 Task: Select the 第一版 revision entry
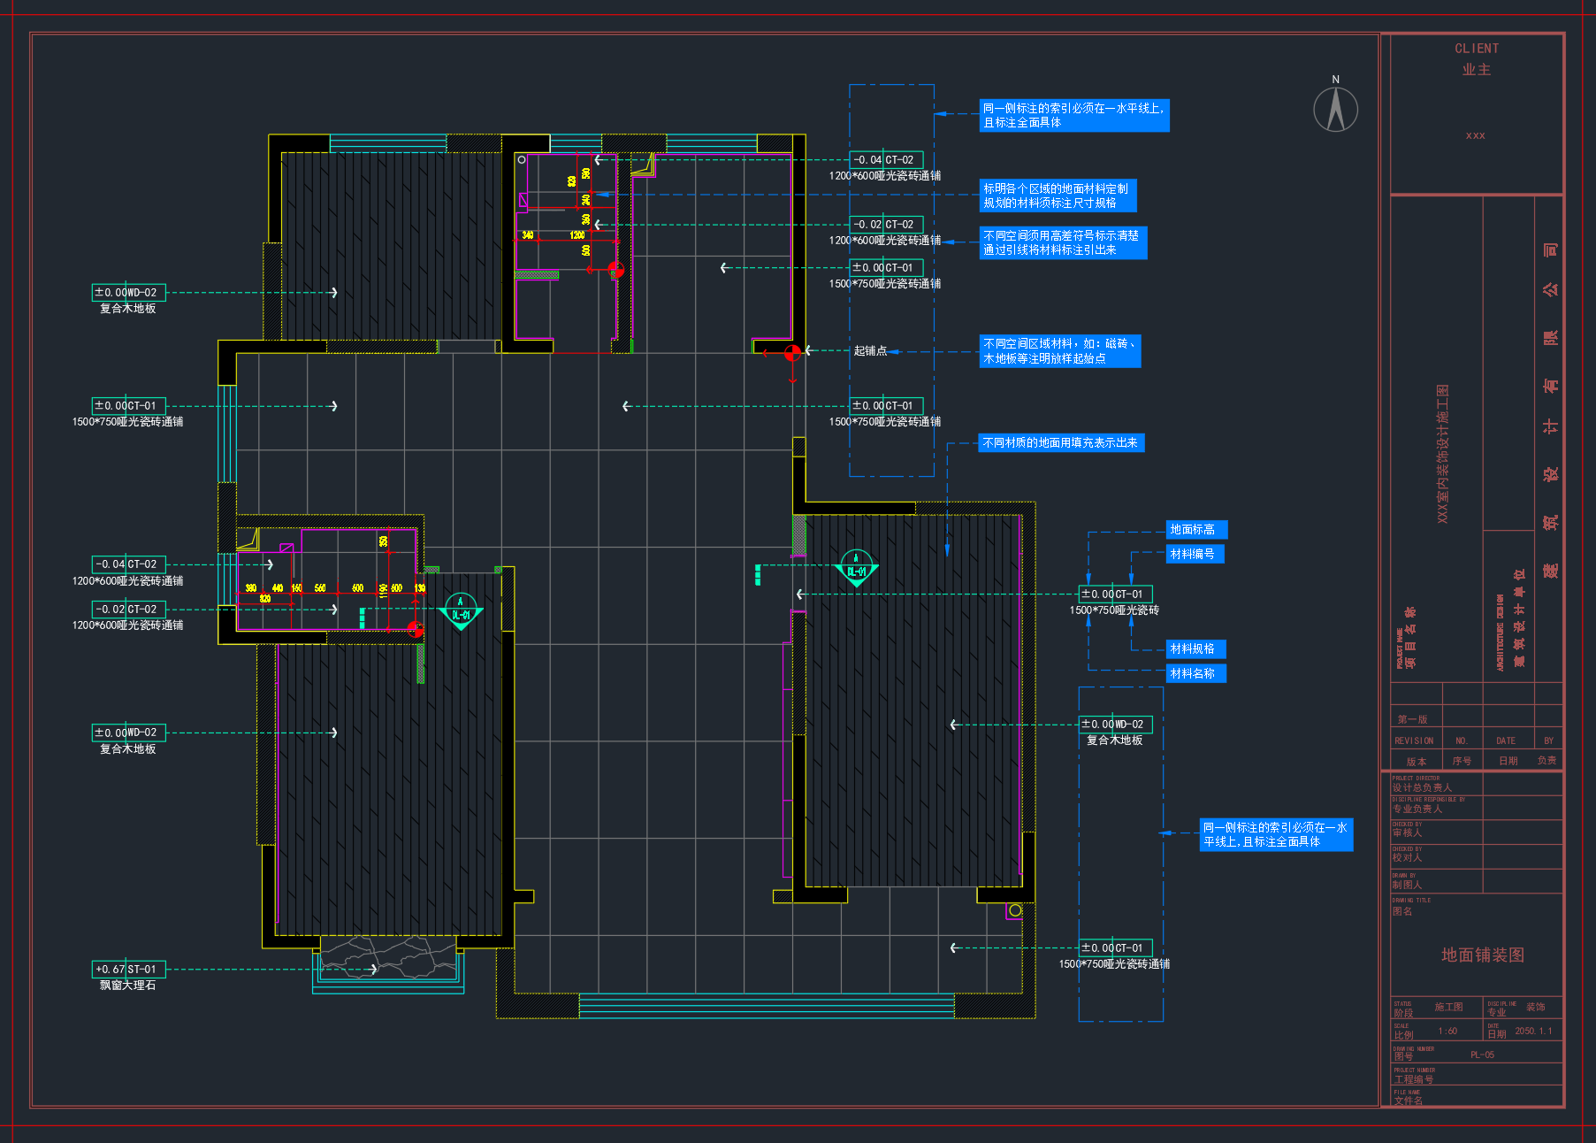pyautogui.click(x=1413, y=720)
